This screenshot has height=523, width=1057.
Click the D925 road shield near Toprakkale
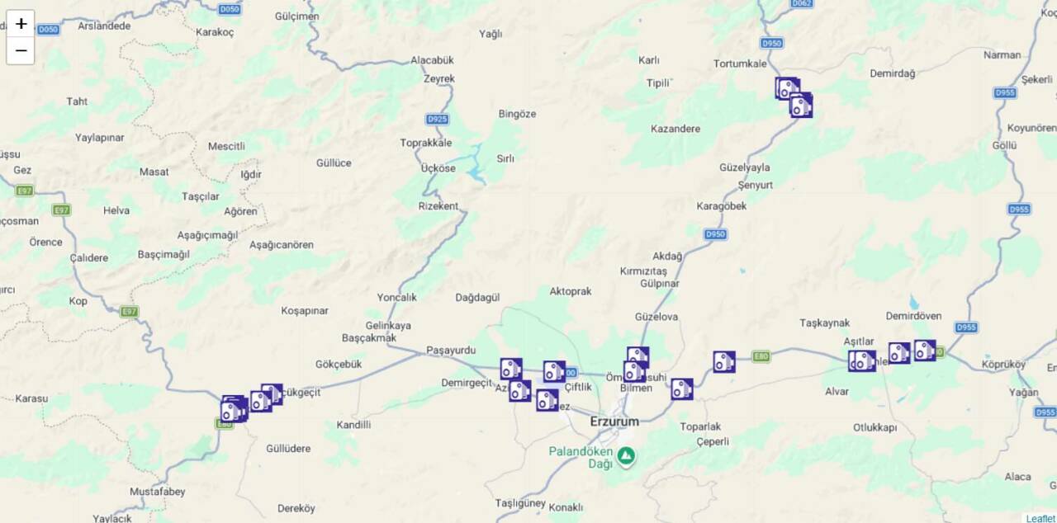coord(438,120)
